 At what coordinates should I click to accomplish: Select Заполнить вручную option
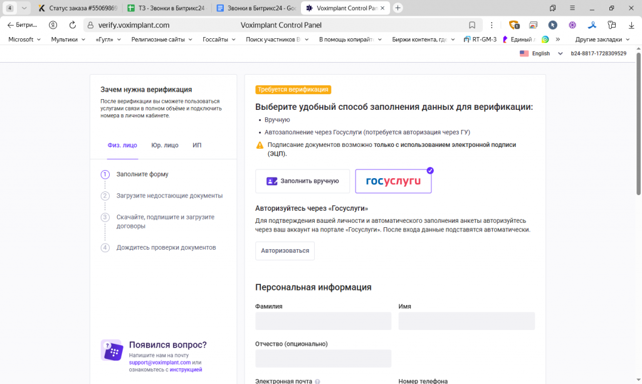pos(303,181)
